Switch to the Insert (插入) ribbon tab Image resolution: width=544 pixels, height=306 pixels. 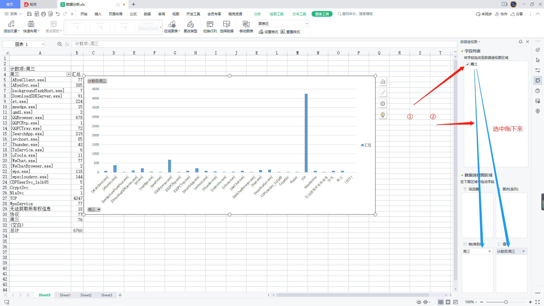(x=98, y=14)
